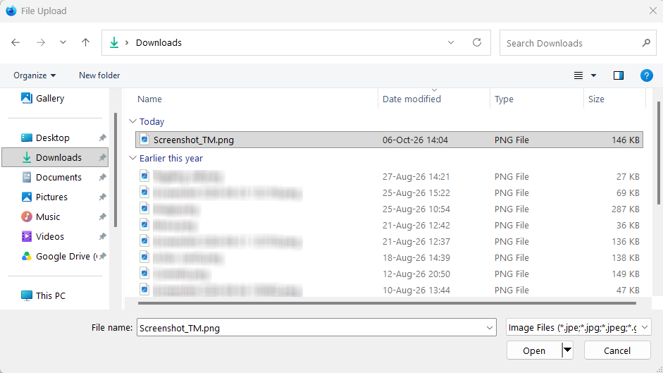
Task: Go up one folder level
Action: 85,42
